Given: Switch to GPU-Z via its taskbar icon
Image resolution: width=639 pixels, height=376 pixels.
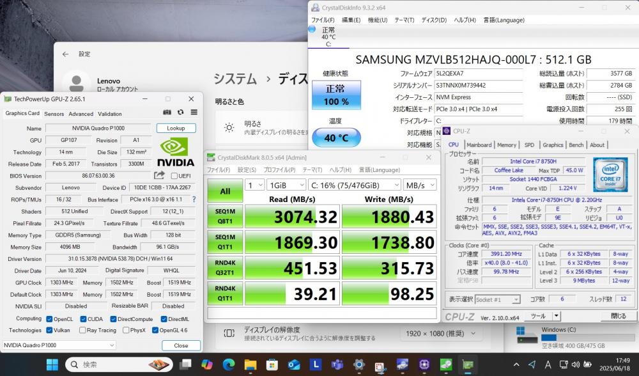Looking at the screenshot, I should [468, 364].
